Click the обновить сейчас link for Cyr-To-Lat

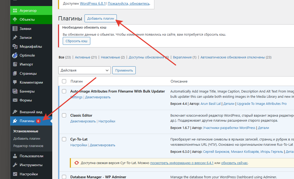coord(234,163)
